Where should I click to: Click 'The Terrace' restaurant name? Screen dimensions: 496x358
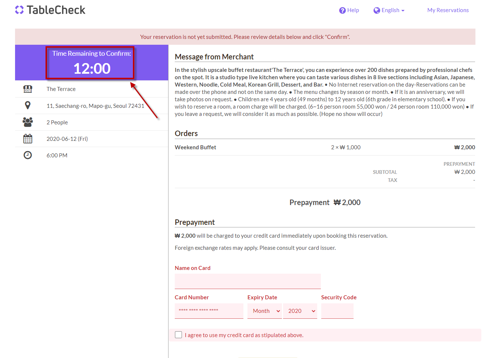pos(61,89)
